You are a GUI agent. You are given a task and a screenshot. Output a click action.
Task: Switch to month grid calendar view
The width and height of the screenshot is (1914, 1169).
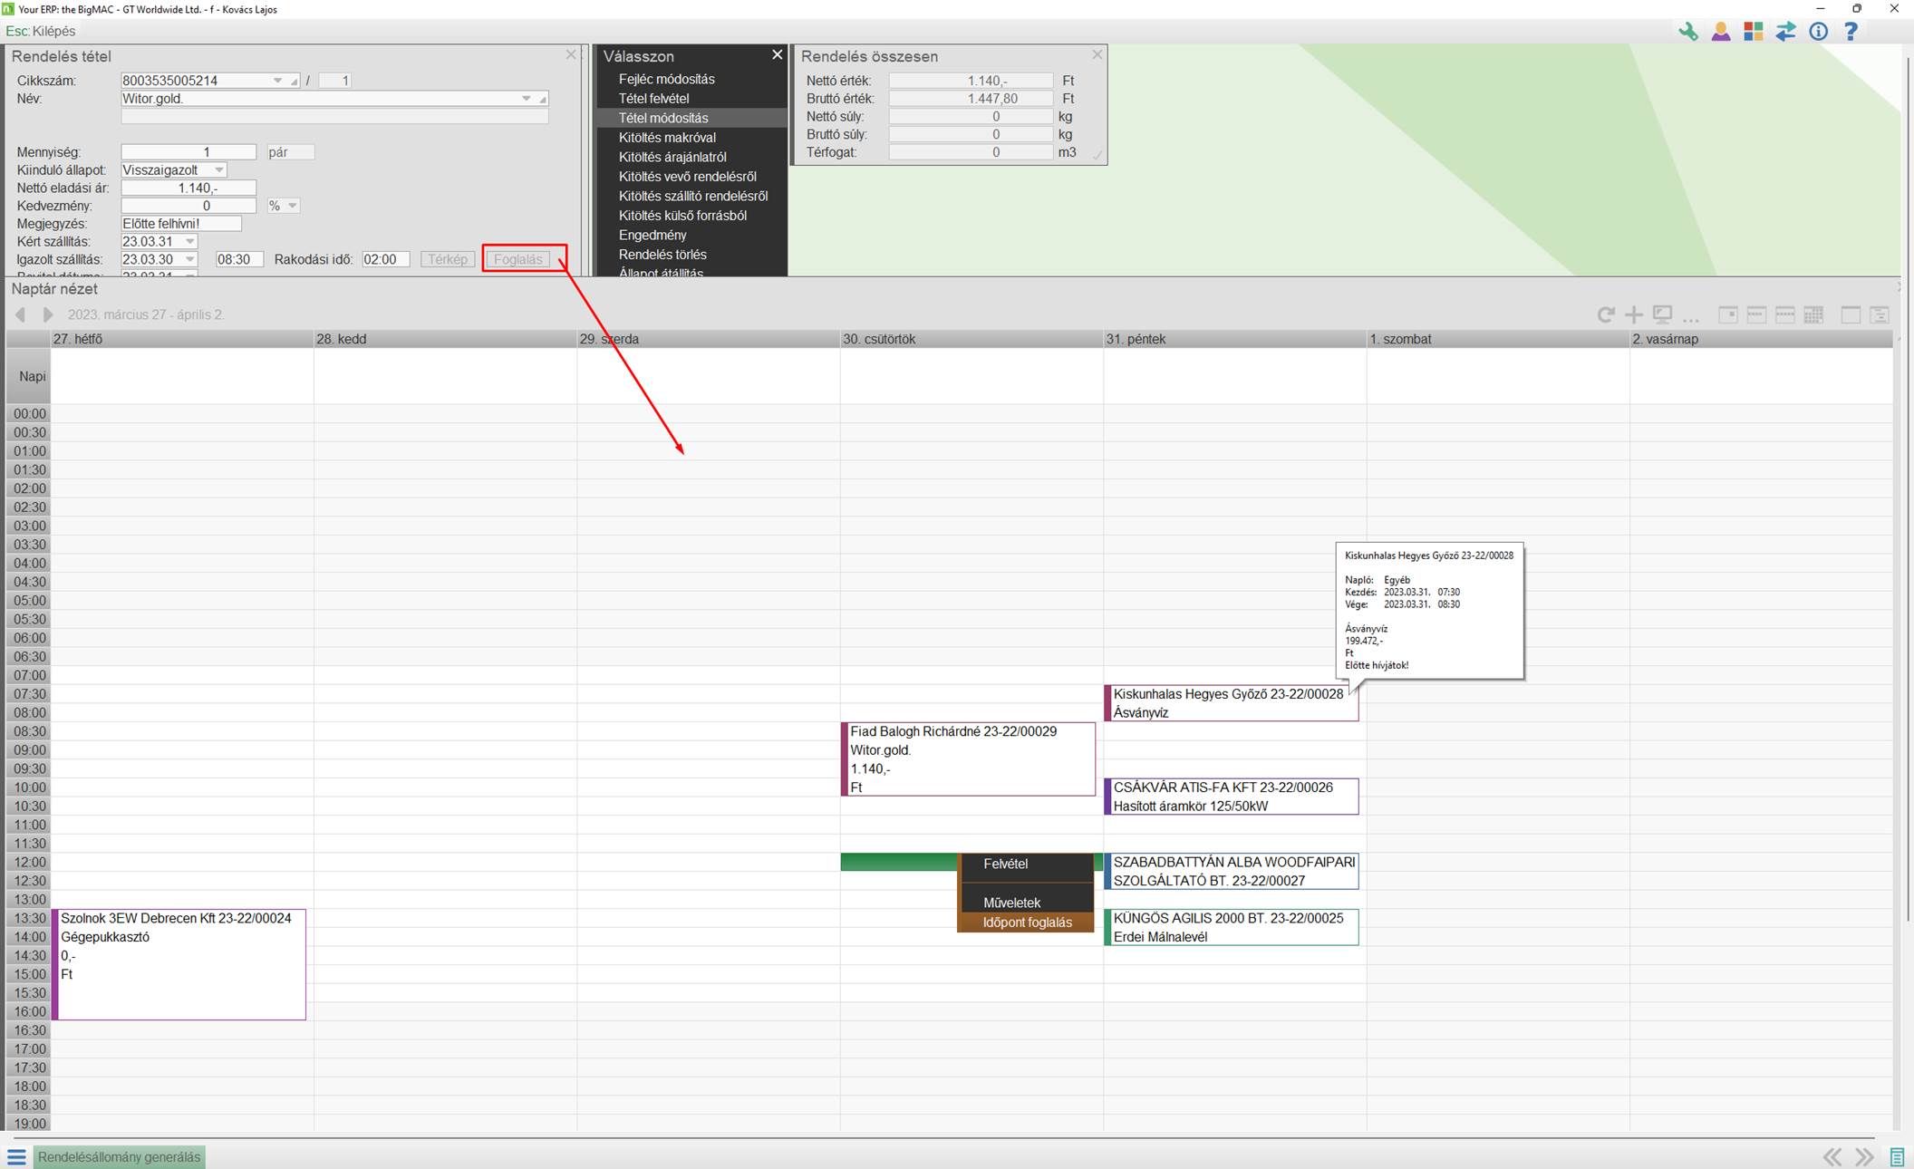click(1813, 314)
